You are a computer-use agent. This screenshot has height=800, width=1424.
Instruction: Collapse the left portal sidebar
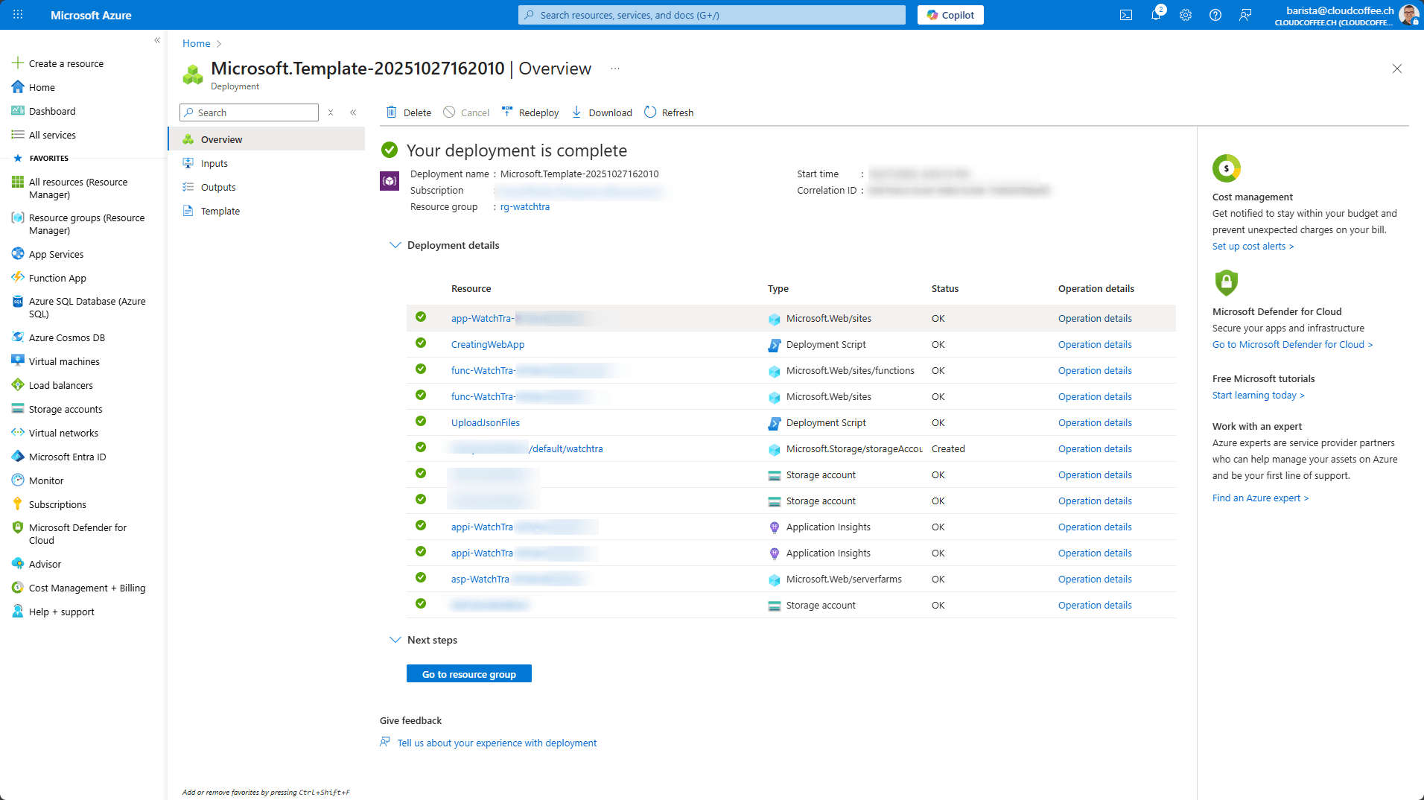(x=157, y=40)
